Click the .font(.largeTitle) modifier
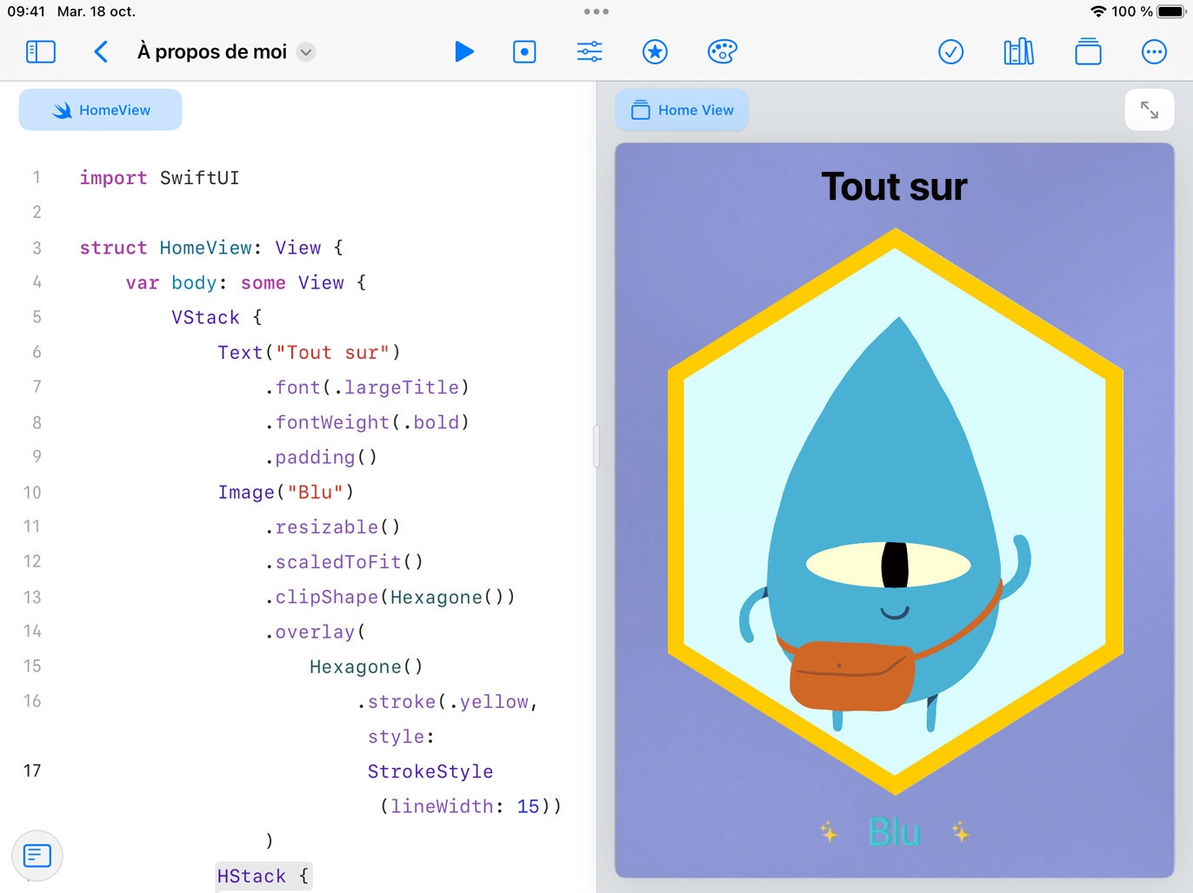This screenshot has width=1193, height=893. click(x=367, y=387)
